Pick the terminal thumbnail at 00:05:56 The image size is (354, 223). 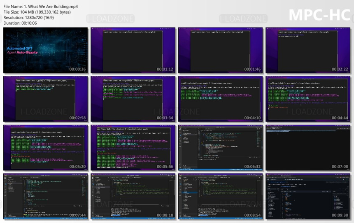click(133, 148)
